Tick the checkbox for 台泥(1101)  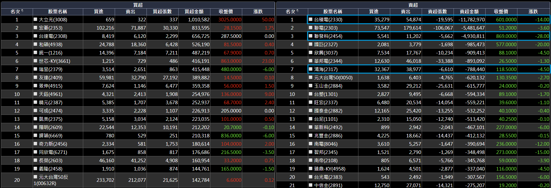click(311, 119)
